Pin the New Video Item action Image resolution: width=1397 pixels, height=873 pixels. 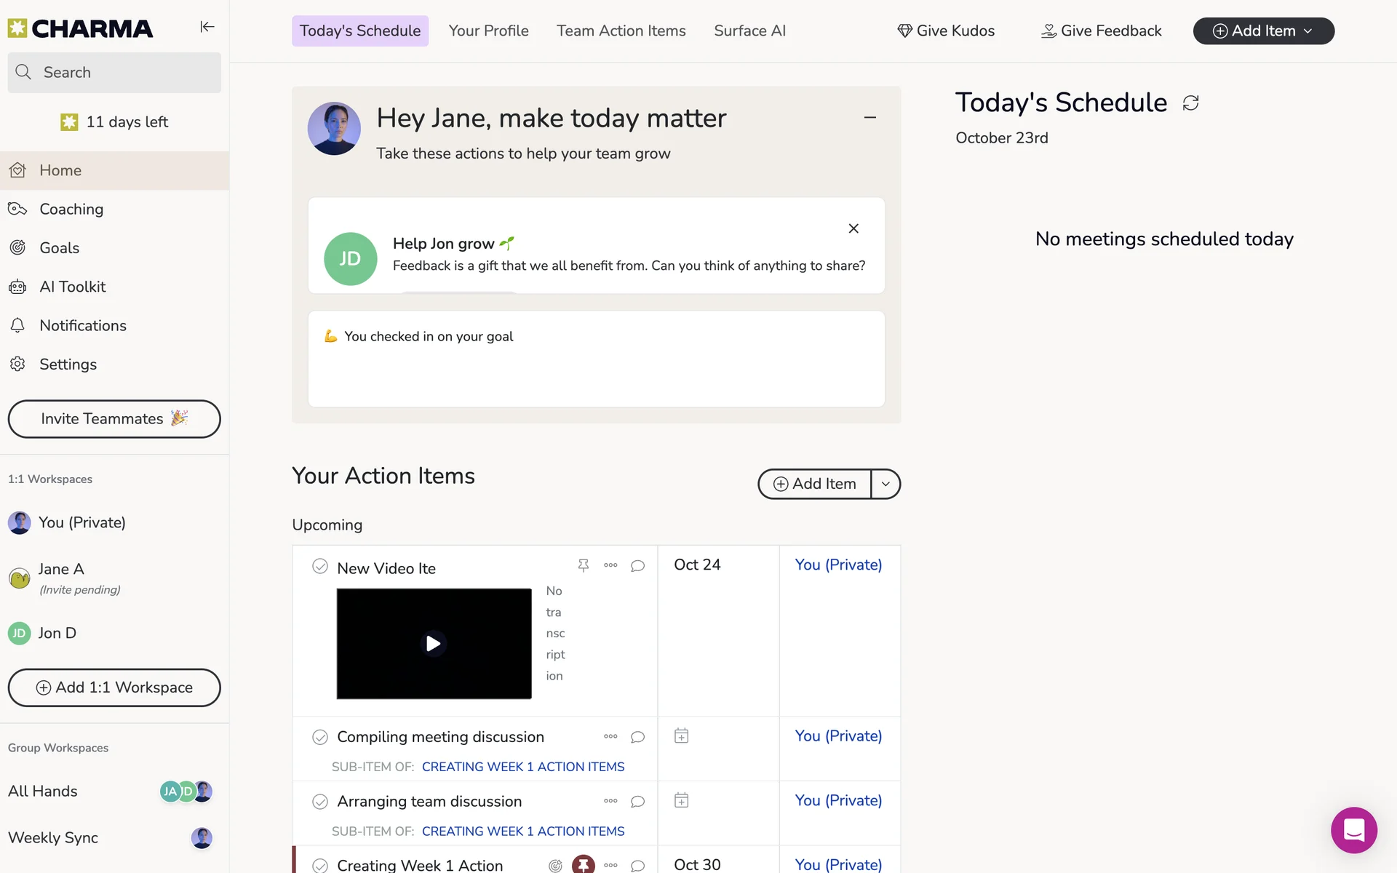pyautogui.click(x=583, y=565)
